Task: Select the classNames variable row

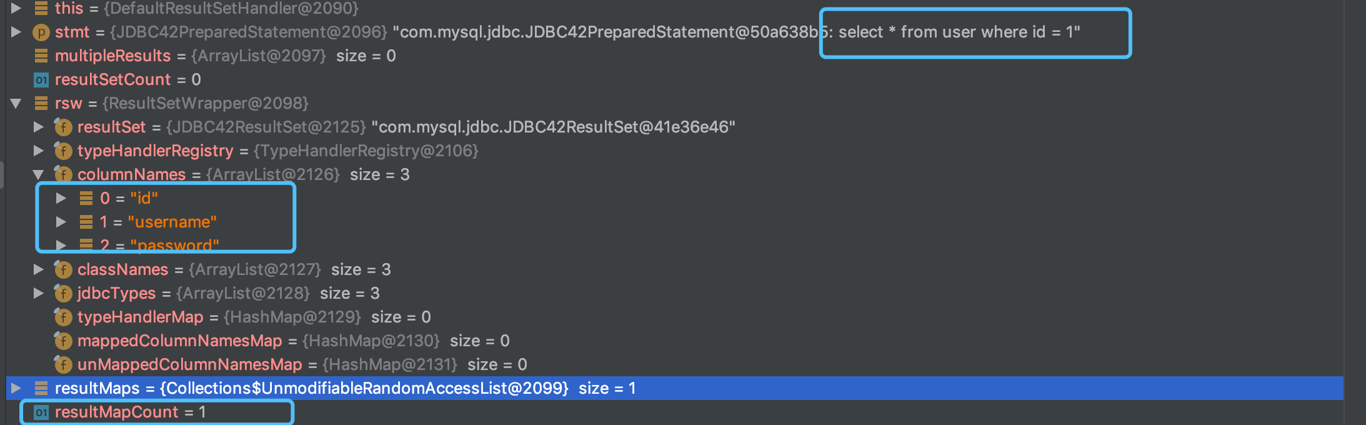Action: click(675, 269)
